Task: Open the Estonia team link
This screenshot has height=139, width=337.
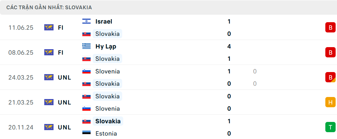Action: pos(106,134)
